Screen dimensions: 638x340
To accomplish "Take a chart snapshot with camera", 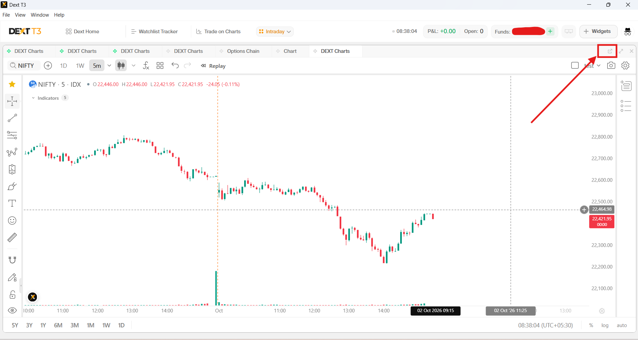I will point(611,65).
